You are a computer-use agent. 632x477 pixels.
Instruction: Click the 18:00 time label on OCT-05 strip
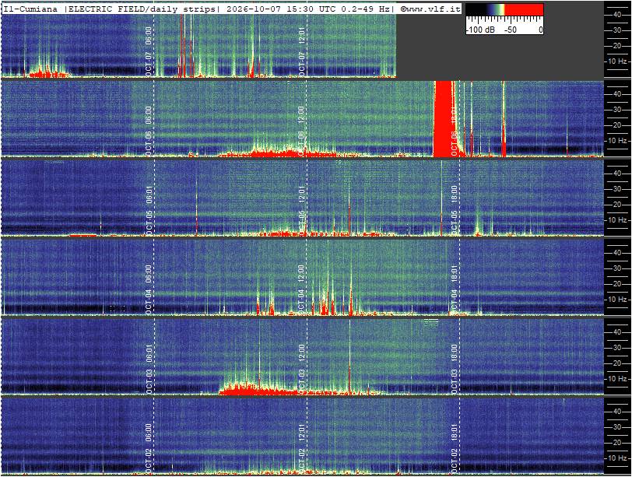(x=455, y=194)
